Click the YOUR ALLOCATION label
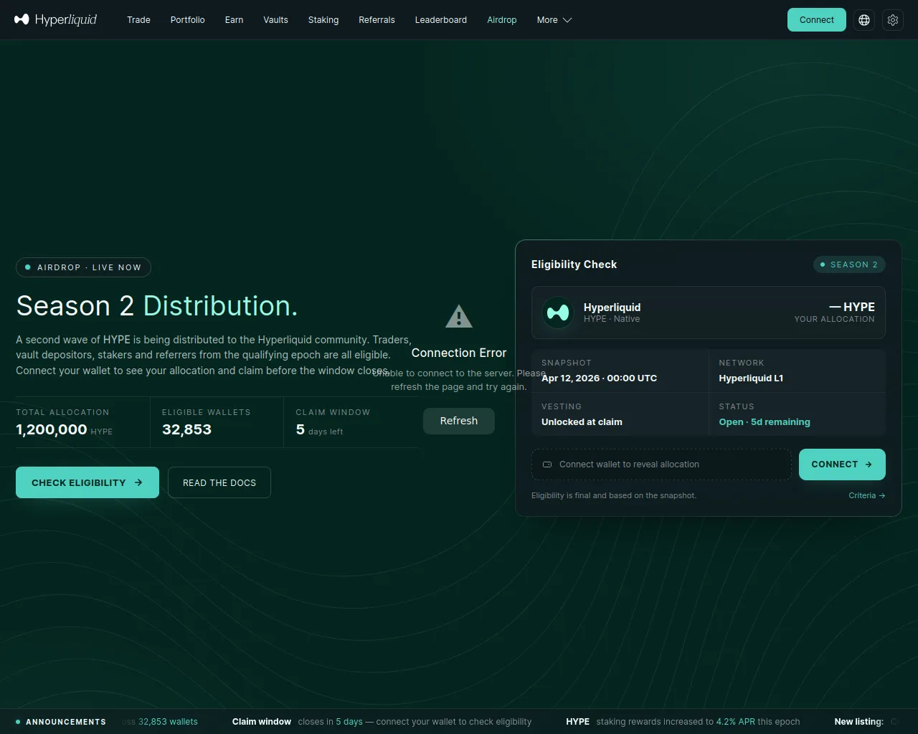The height and width of the screenshot is (734, 918). 834,319
